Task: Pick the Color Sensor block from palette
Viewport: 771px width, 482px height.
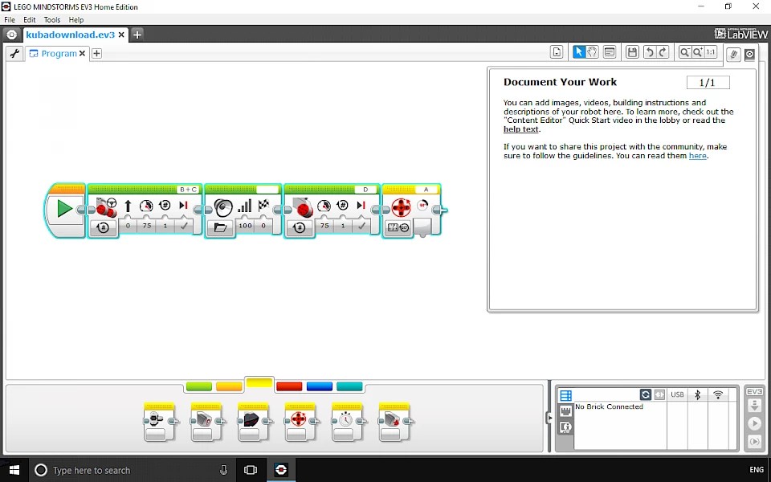Action: pyautogui.click(x=206, y=422)
